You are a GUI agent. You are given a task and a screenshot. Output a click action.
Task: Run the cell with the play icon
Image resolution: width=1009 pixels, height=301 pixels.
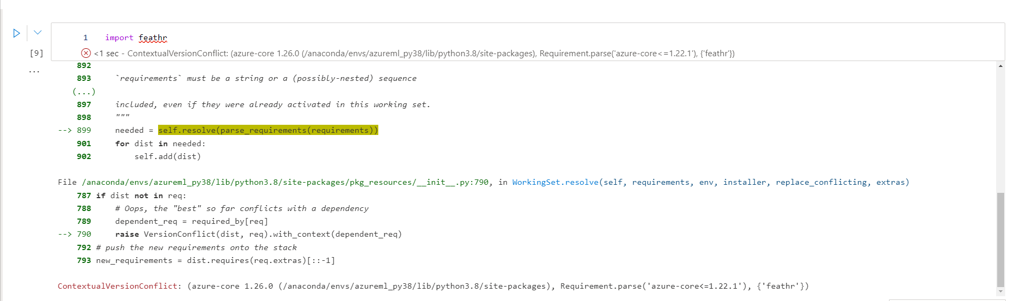17,33
